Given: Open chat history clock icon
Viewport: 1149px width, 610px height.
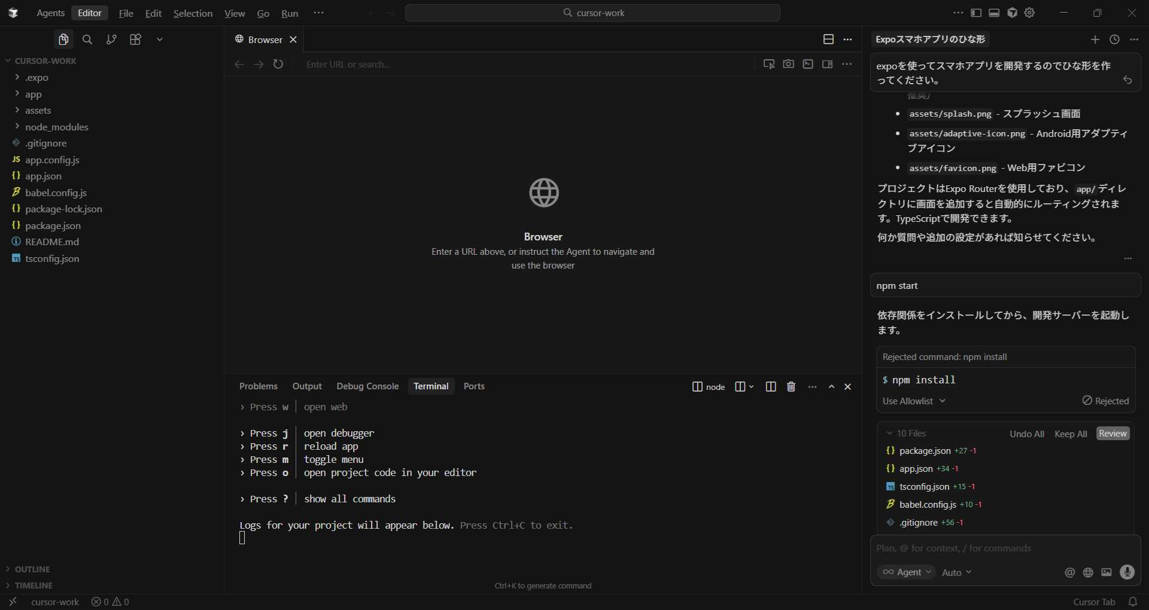Looking at the screenshot, I should pos(1114,39).
